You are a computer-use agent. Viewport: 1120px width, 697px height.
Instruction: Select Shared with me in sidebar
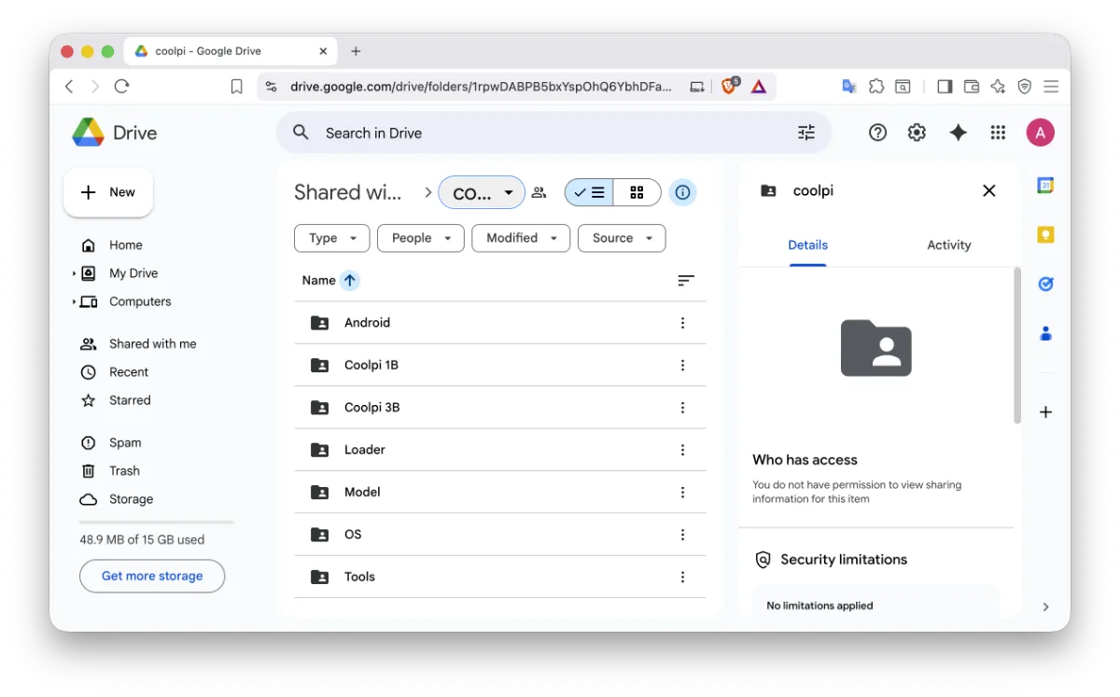152,344
